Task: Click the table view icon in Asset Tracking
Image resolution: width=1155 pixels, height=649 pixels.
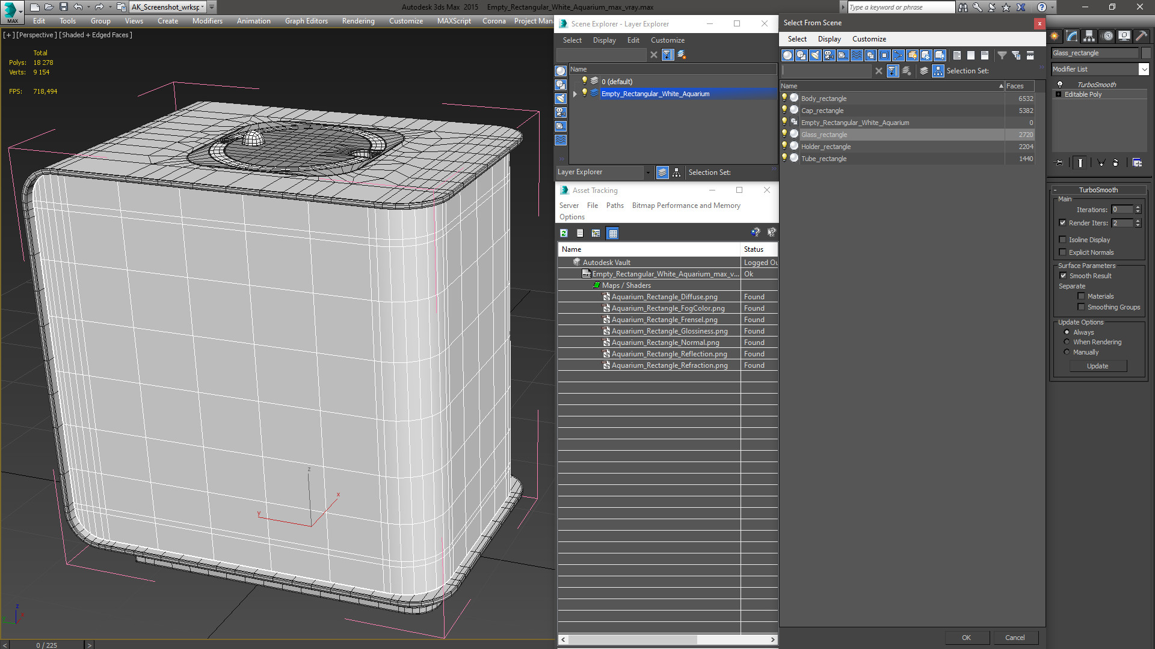Action: 612,233
